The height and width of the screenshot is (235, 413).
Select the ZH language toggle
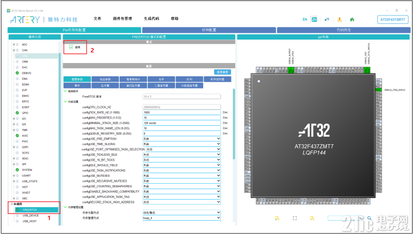[x=314, y=19]
